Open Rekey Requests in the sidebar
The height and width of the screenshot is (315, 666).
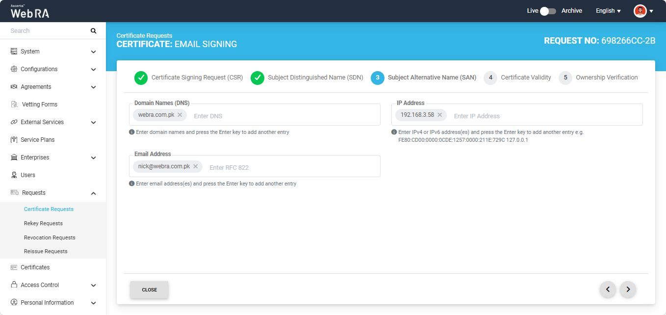pyautogui.click(x=43, y=223)
